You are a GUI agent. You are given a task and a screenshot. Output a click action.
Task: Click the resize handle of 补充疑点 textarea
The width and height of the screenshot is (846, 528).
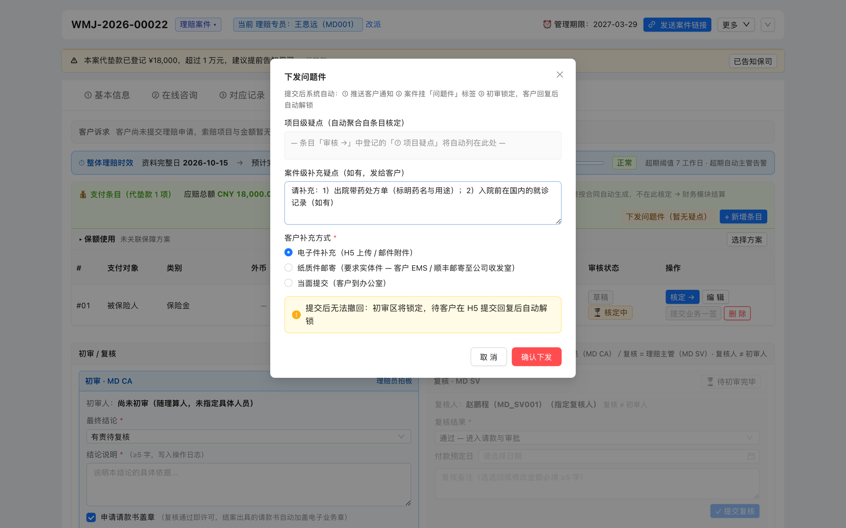pos(559,221)
